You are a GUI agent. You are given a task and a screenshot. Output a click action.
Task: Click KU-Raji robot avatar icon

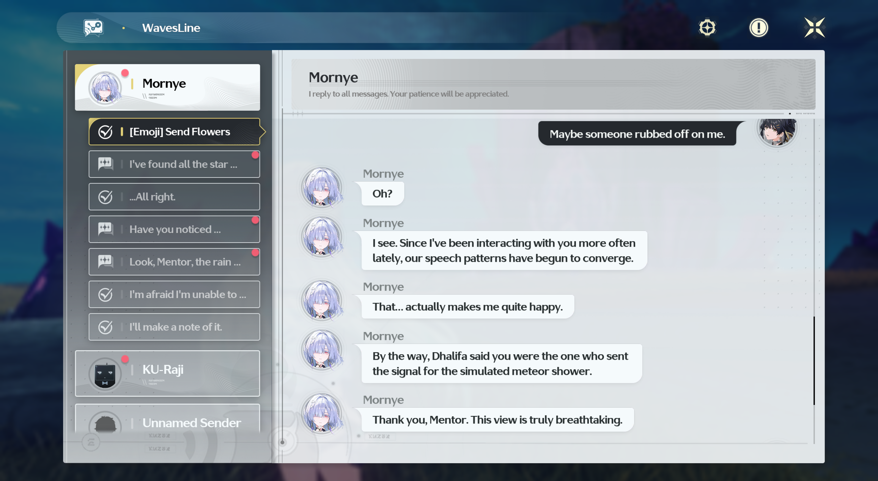(x=105, y=374)
